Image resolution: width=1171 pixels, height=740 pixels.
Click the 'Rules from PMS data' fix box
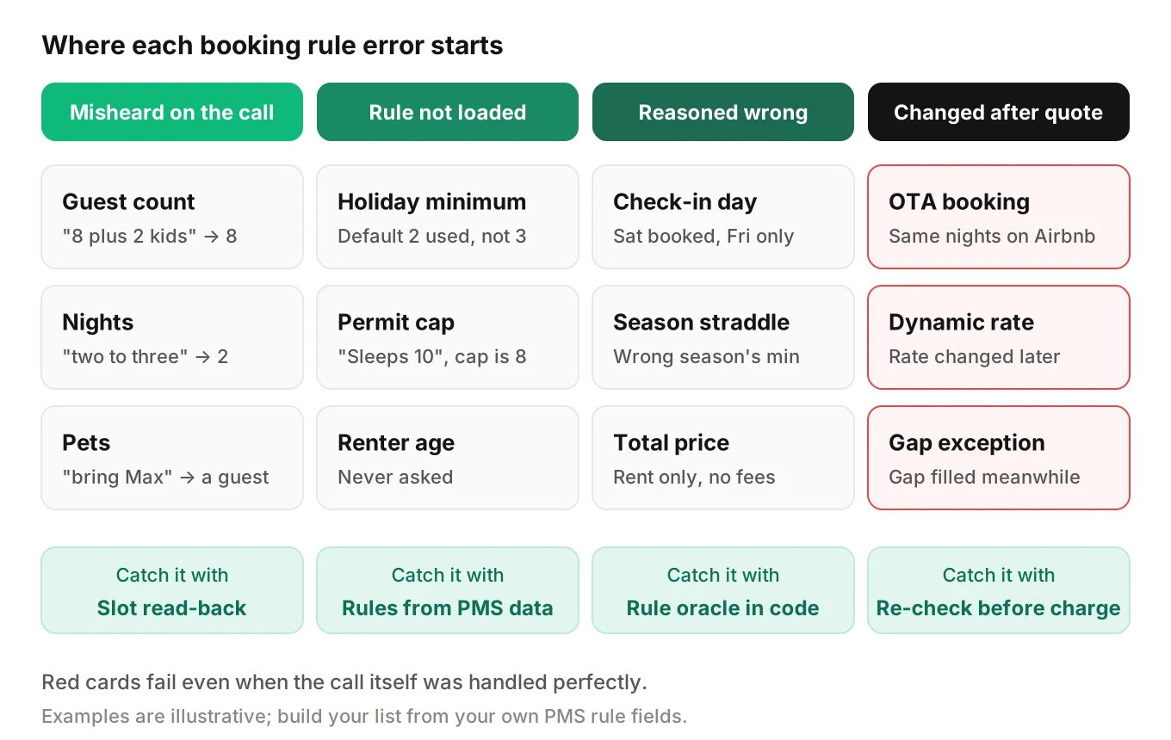point(448,590)
